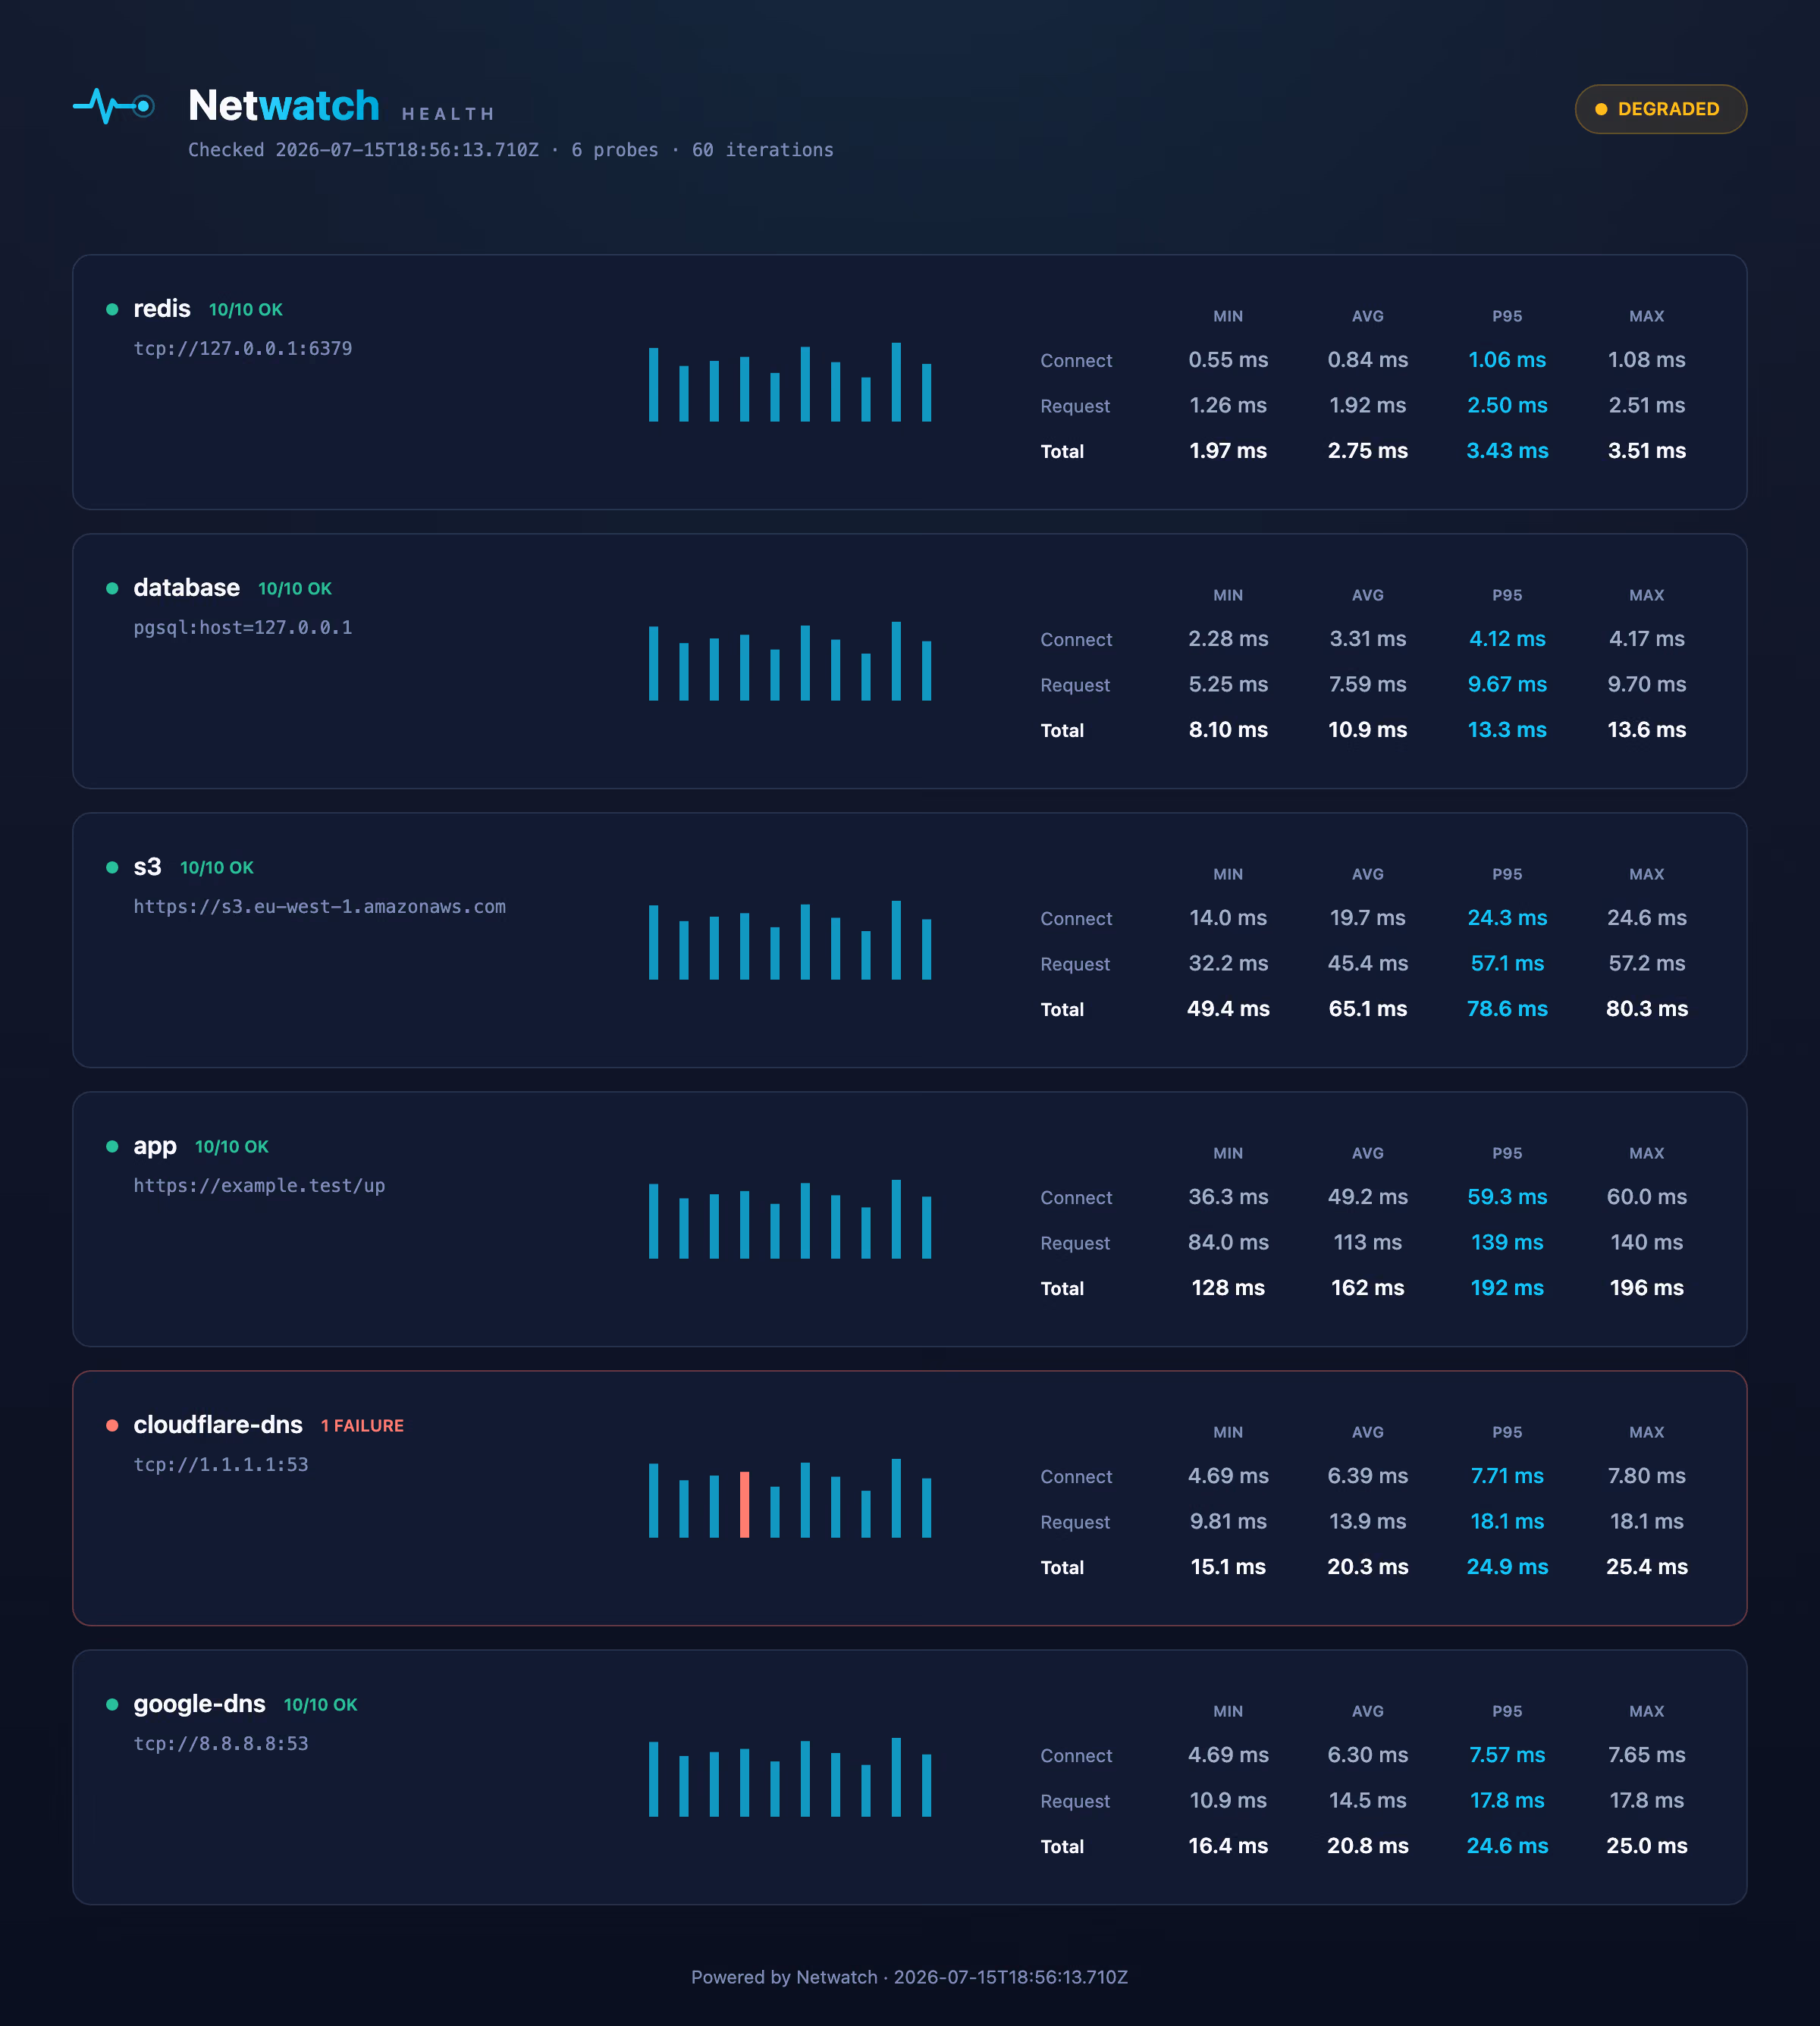Click the database Request avg value 7.59 ms
This screenshot has width=1820, height=2026.
pyautogui.click(x=1368, y=685)
